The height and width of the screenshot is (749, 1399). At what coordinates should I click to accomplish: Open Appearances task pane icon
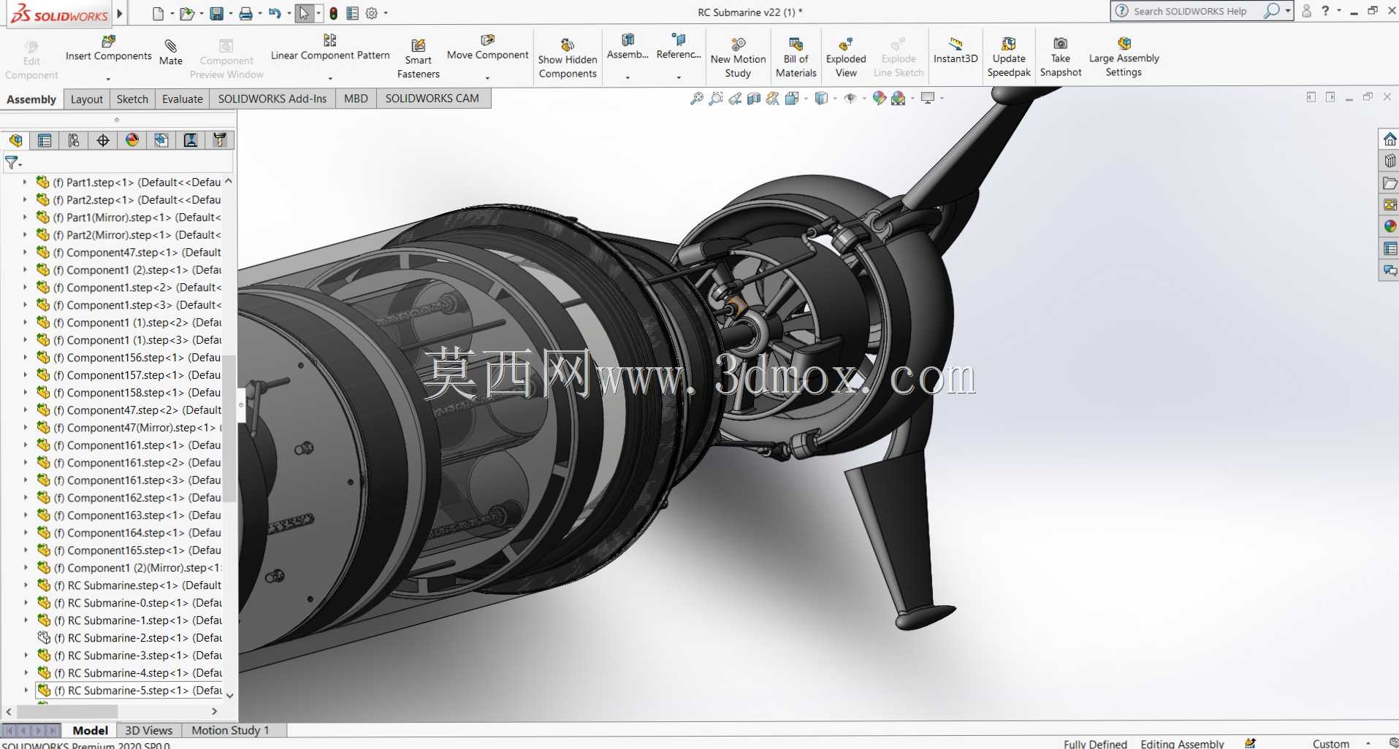pos(1390,226)
